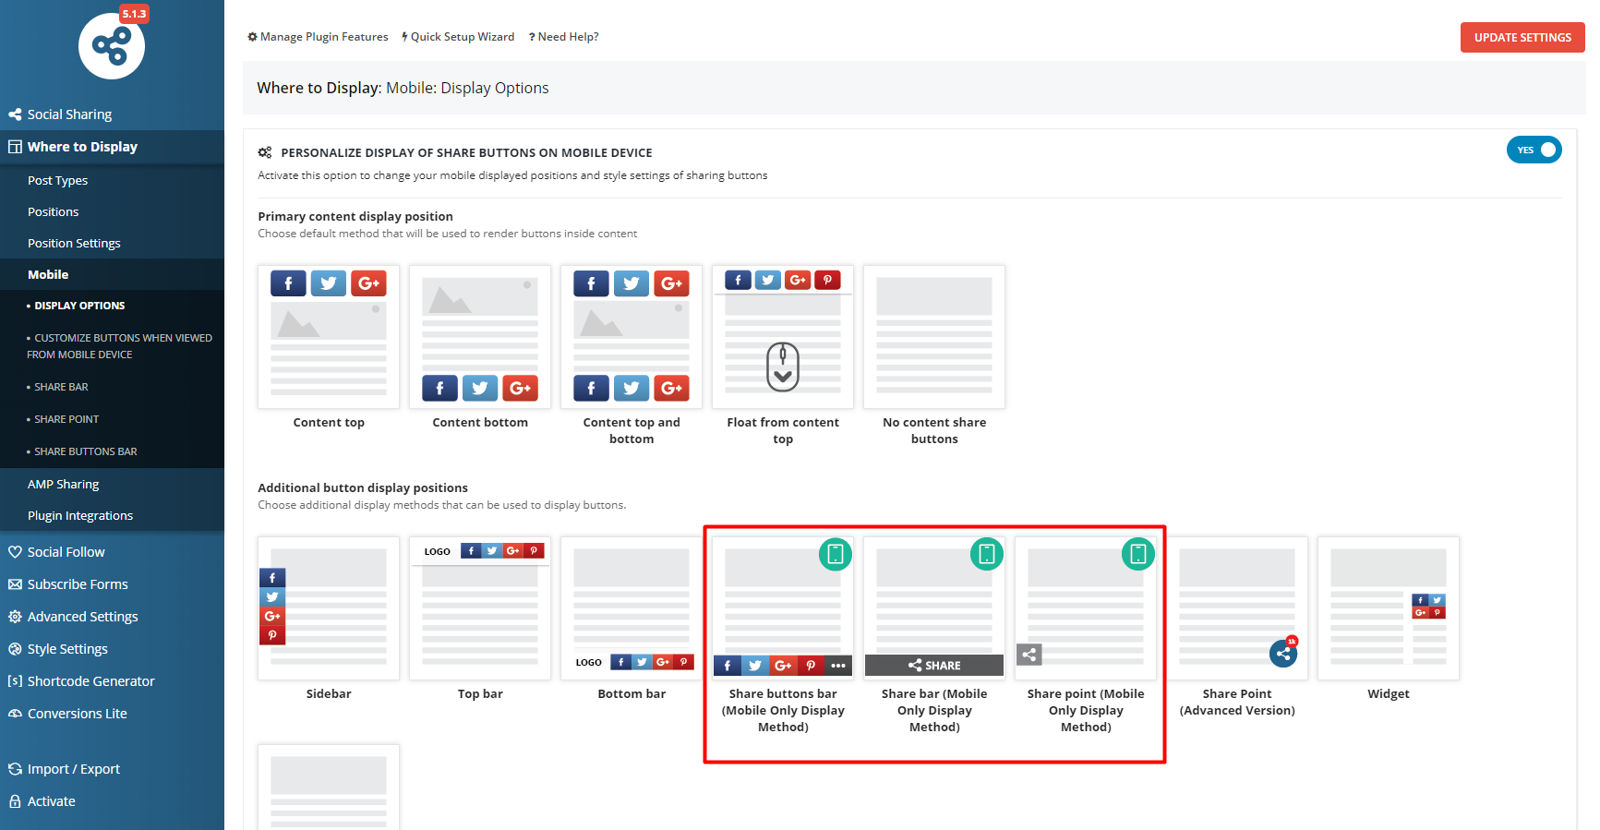The height and width of the screenshot is (830, 1600).
Task: Click the Advanced Settings gear icon
Action: coord(15,617)
